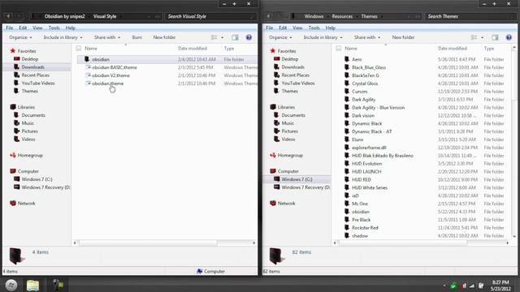520x292 pixels.
Task: Open Aero folder in right window
Action: click(x=357, y=59)
